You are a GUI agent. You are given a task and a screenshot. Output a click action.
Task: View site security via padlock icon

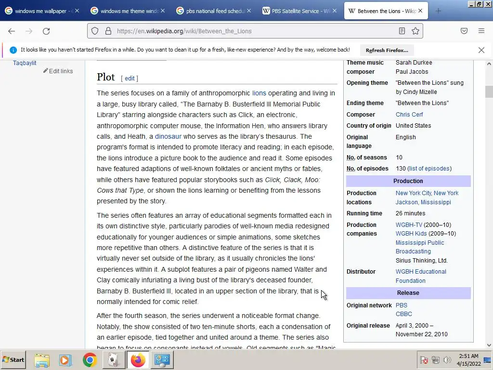click(108, 31)
